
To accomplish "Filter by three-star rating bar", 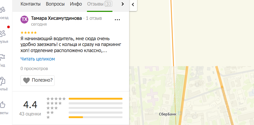I will pos(95,108).
